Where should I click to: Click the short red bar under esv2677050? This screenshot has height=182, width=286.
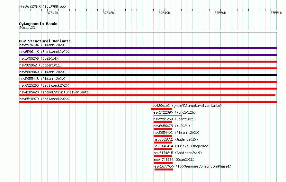[x=164, y=169]
